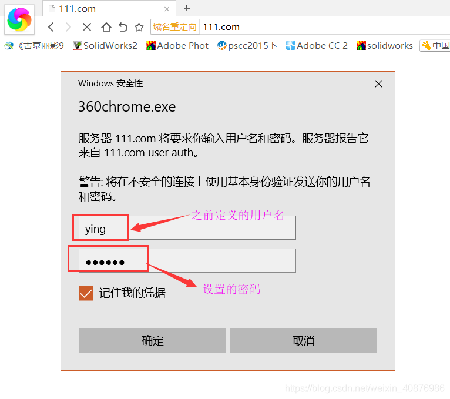Cancel the dialog with 取消 button
The image size is (450, 399).
point(303,340)
